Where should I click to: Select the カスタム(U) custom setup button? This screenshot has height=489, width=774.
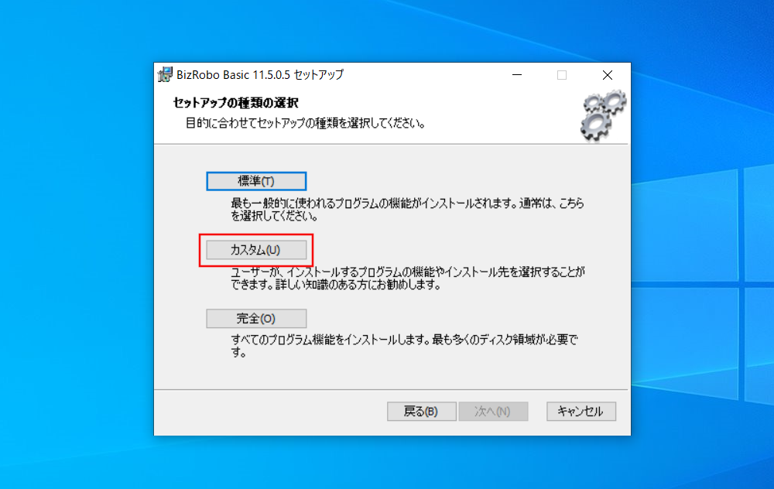click(256, 250)
